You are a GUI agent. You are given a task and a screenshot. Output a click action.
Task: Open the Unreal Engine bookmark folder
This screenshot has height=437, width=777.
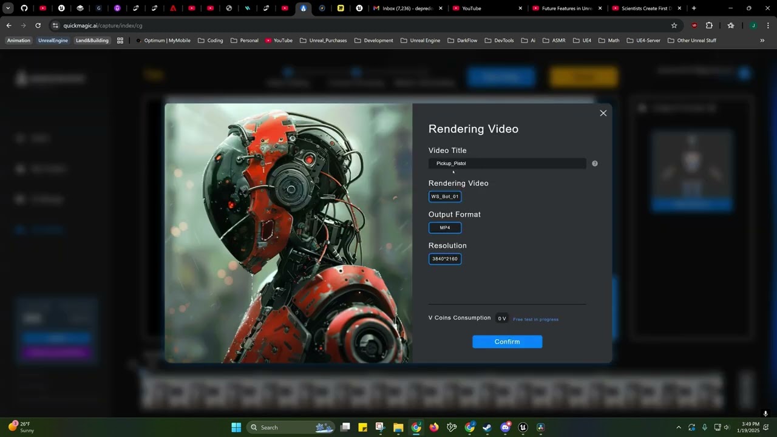[420, 41]
